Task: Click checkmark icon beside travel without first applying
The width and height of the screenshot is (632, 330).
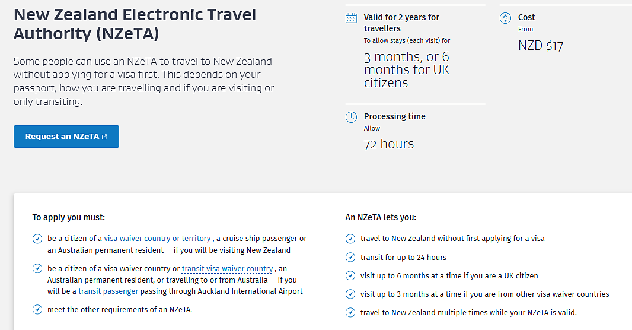Action: coord(350,239)
